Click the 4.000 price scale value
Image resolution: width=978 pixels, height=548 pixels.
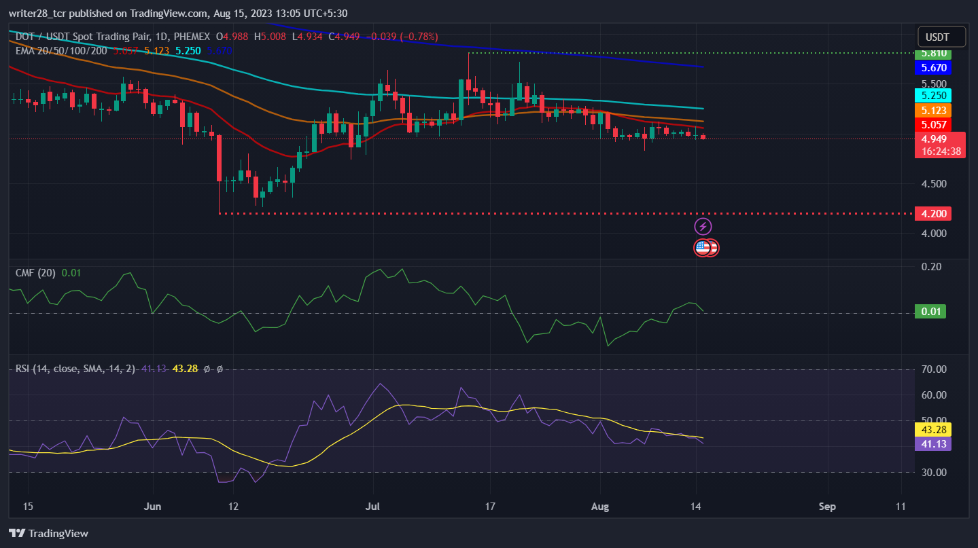coord(934,234)
